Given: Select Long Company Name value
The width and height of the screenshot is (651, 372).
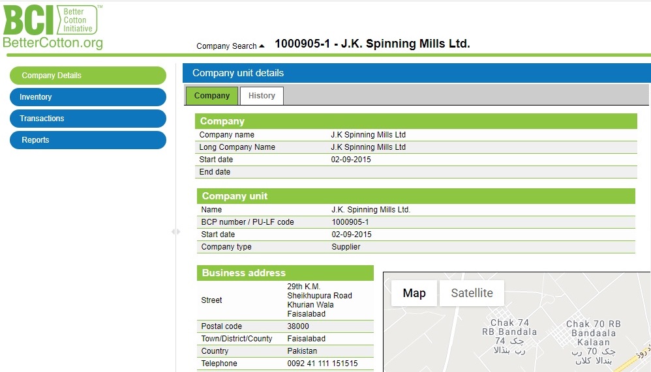Looking at the screenshot, I should click(x=369, y=147).
